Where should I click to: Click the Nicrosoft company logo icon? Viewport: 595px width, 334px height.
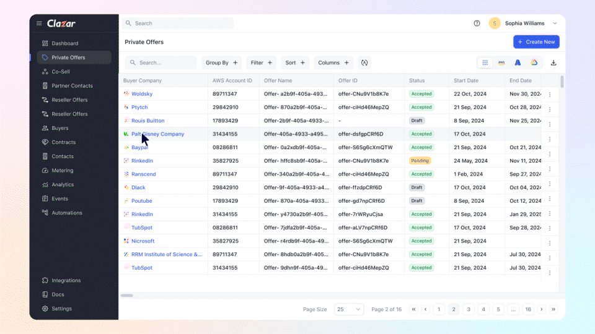[126, 241]
